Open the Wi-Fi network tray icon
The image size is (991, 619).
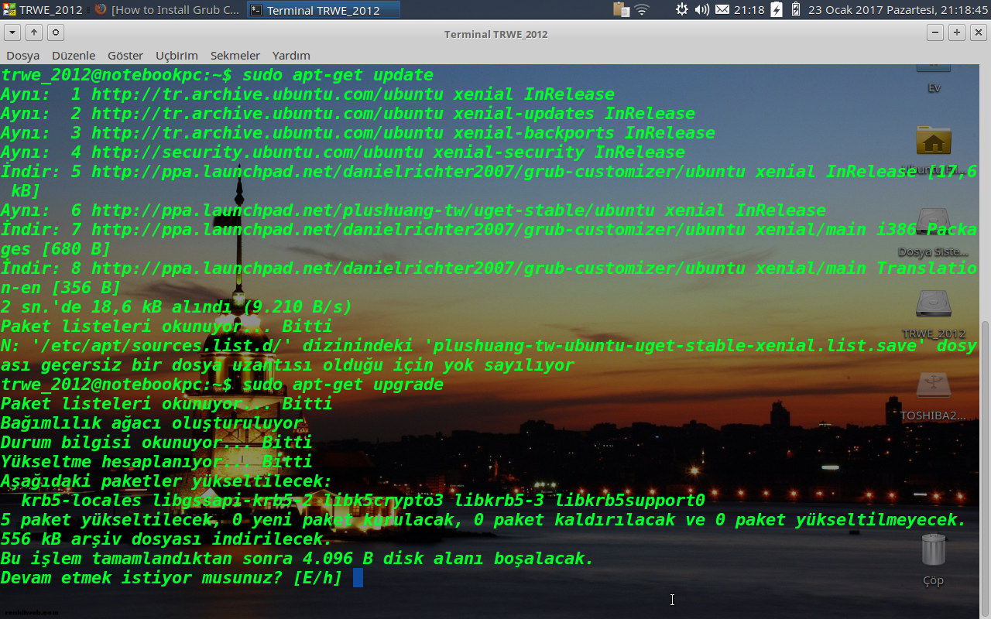[642, 10]
